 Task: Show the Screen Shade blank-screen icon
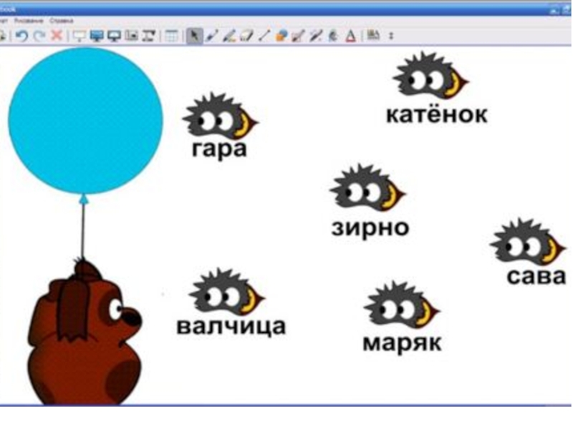pyautogui.click(x=80, y=36)
